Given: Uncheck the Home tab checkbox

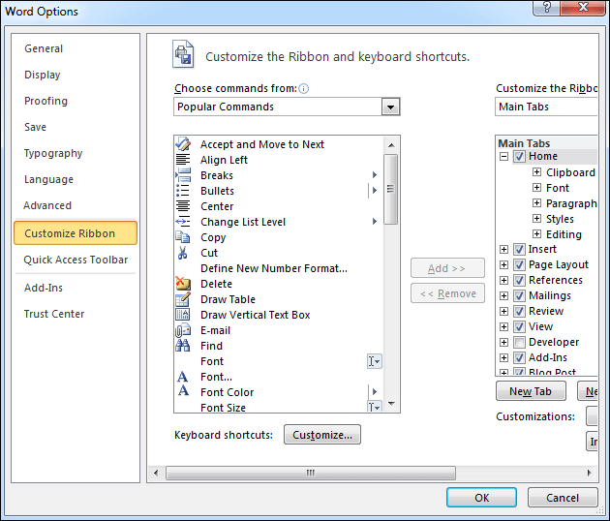Looking at the screenshot, I should pyautogui.click(x=519, y=157).
